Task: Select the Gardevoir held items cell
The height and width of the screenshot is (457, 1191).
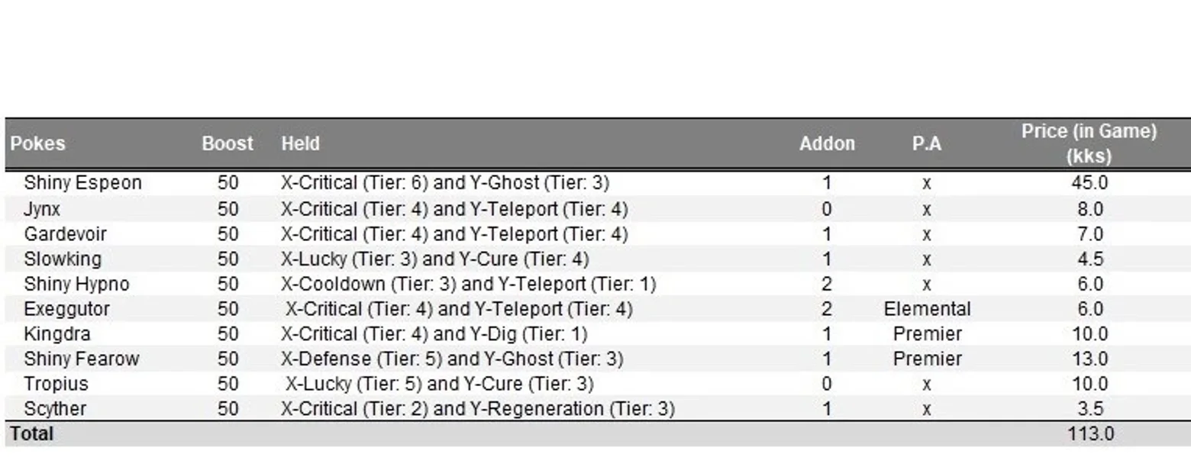Action: (454, 234)
